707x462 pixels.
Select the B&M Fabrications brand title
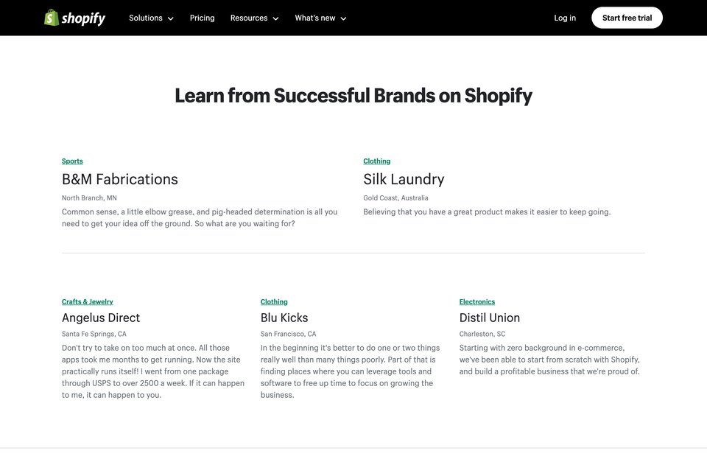[x=120, y=179]
